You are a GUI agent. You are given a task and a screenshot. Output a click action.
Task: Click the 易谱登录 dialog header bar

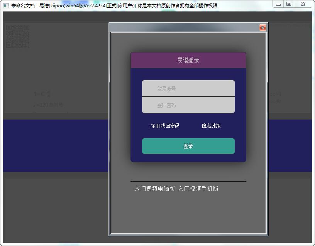pyautogui.click(x=188, y=60)
